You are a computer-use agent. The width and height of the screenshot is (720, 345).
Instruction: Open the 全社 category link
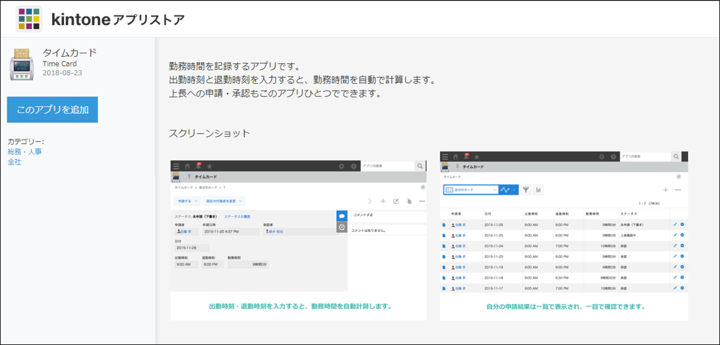[x=14, y=162]
